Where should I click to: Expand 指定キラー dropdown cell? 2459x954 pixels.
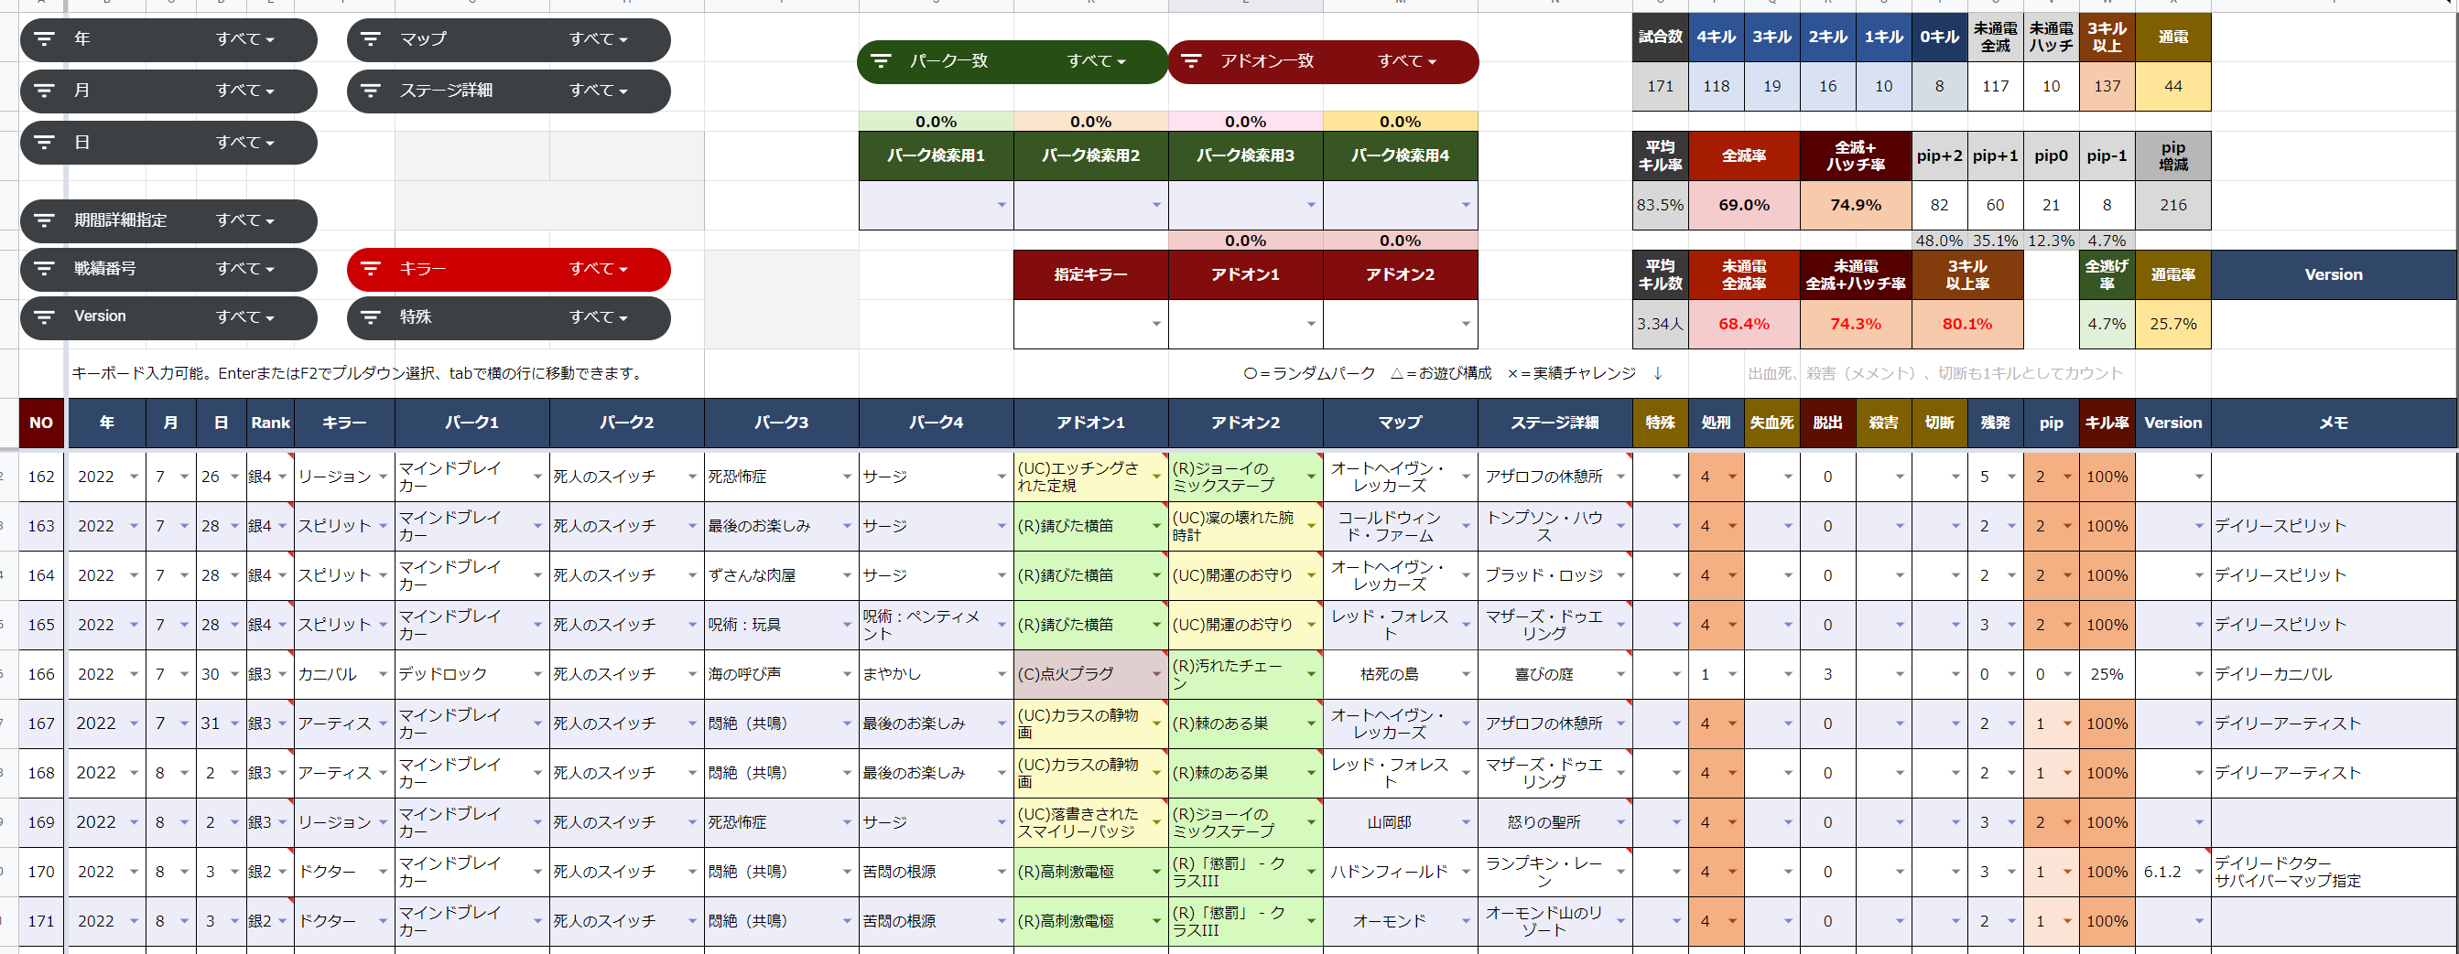pyautogui.click(x=1156, y=325)
